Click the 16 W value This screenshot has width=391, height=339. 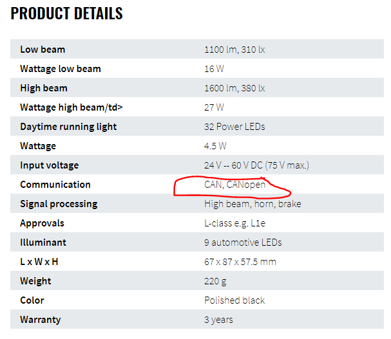pos(214,69)
